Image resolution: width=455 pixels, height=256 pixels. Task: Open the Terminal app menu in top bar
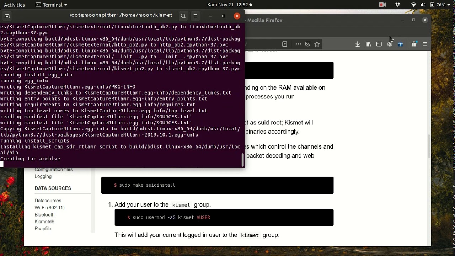52,5
